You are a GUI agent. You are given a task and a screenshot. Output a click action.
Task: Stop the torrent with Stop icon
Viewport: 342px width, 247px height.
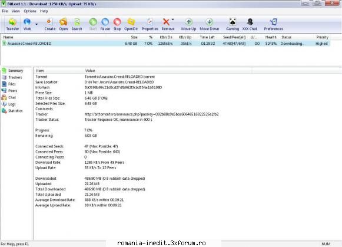pos(117,24)
